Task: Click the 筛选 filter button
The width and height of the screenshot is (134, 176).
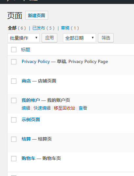Action: pyautogui.click(x=106, y=38)
